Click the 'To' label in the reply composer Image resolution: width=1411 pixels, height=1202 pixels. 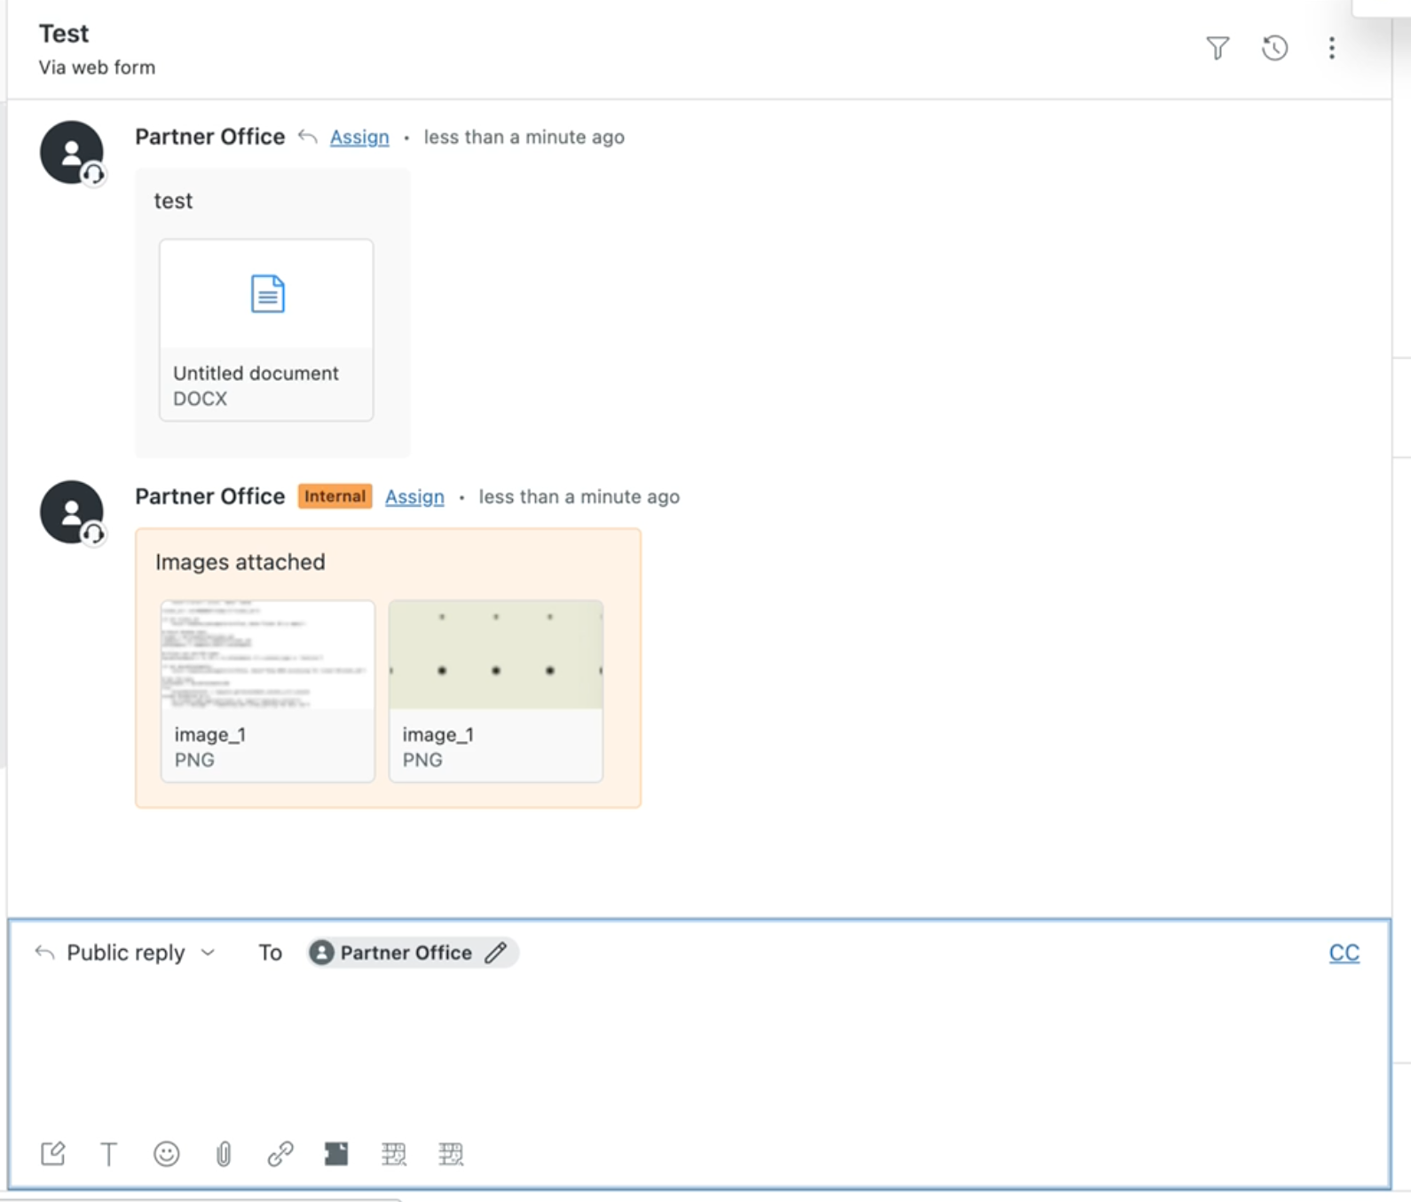(x=270, y=953)
